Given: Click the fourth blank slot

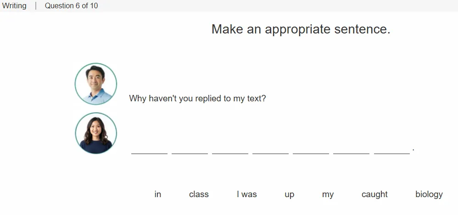Looking at the screenshot, I should tap(270, 149).
